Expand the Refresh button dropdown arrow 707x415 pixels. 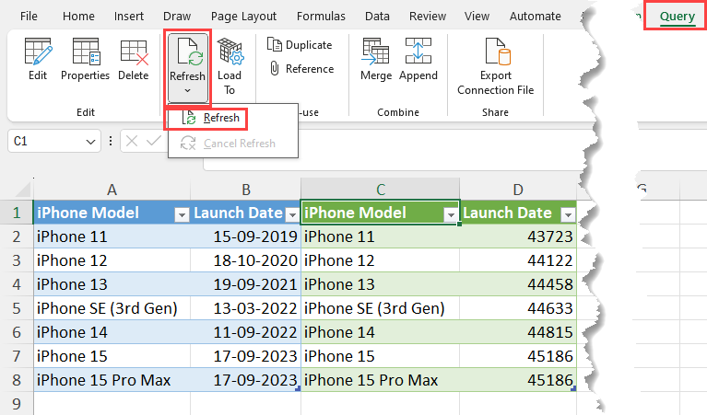(x=187, y=91)
